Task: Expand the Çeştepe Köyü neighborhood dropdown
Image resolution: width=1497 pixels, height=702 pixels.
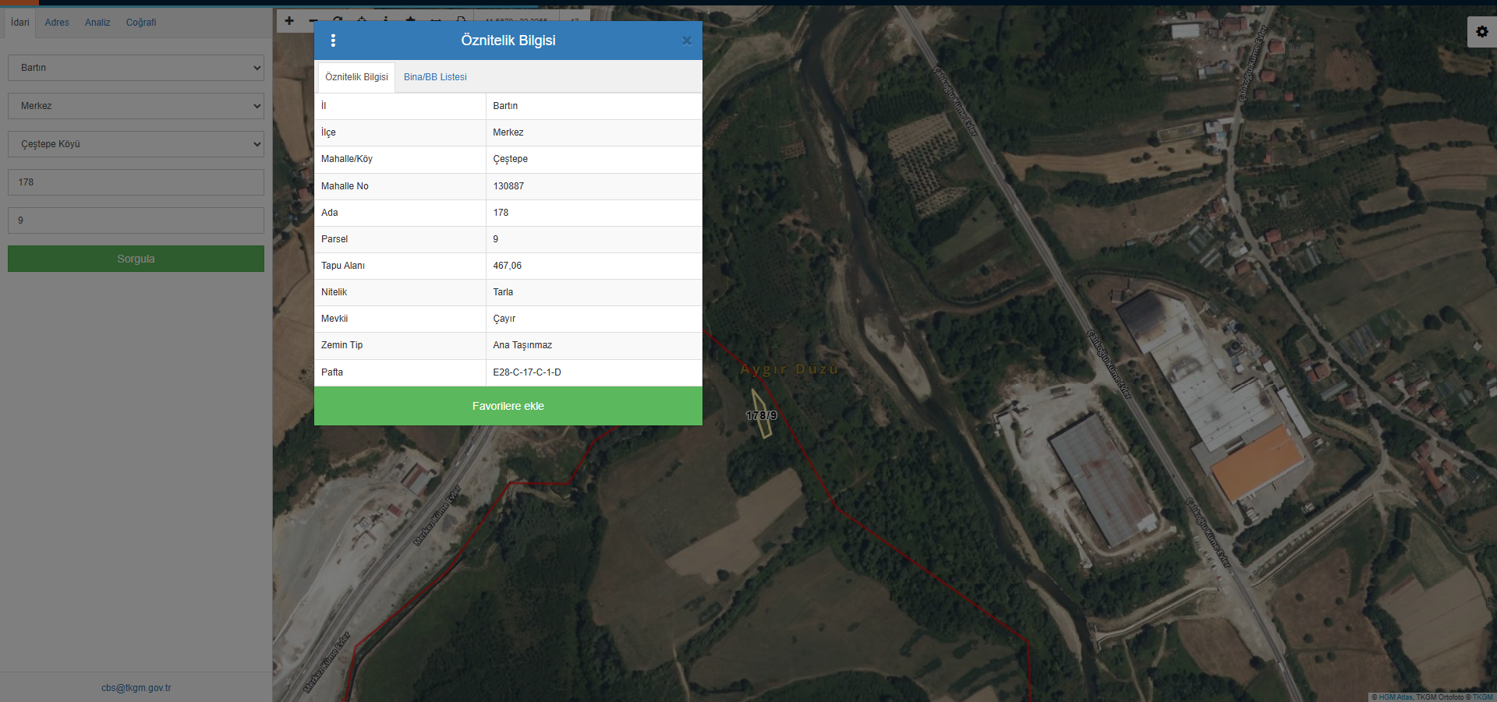Action: tap(136, 144)
